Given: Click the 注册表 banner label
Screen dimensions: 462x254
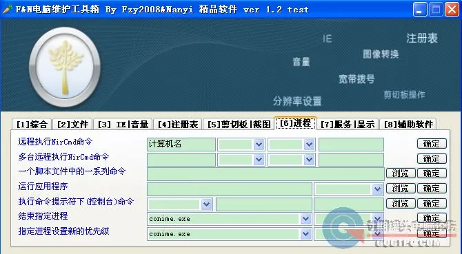Looking at the screenshot, I should (422, 39).
